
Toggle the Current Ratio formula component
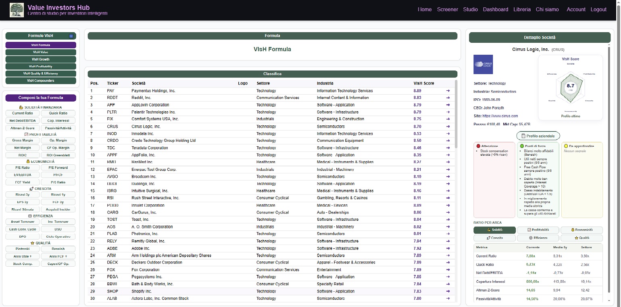(x=23, y=113)
